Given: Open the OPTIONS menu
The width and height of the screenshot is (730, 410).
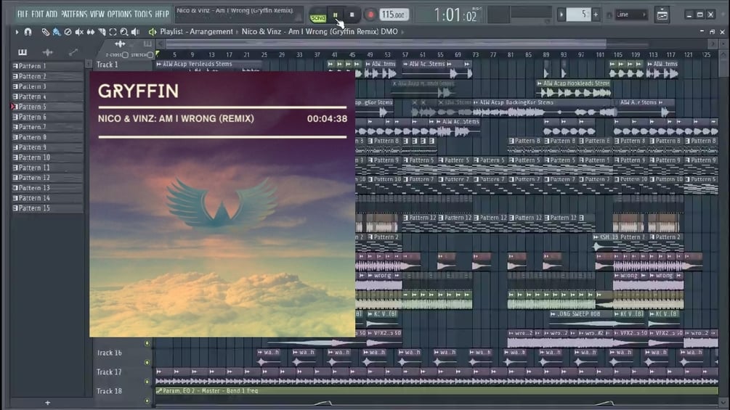Looking at the screenshot, I should [120, 15].
